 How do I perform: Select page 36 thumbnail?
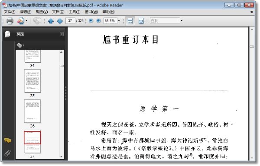coord(32,111)
